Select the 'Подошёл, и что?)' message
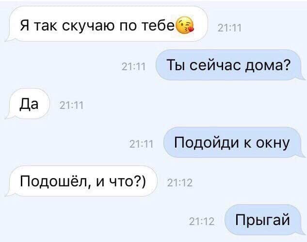 click(x=81, y=181)
